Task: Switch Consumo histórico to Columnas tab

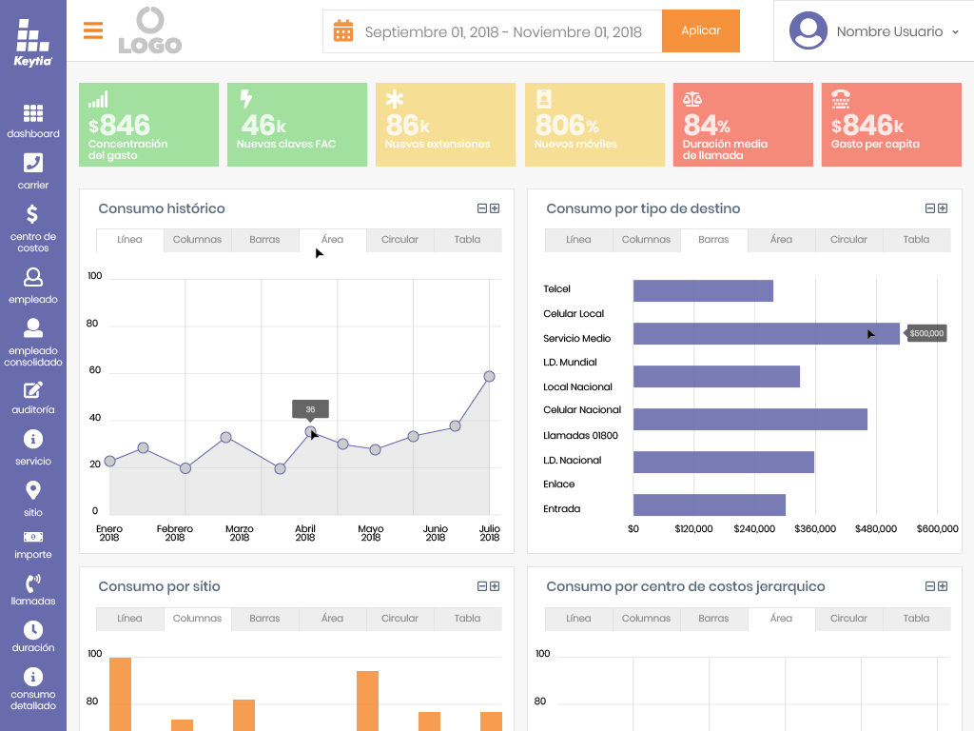Action: (x=198, y=240)
